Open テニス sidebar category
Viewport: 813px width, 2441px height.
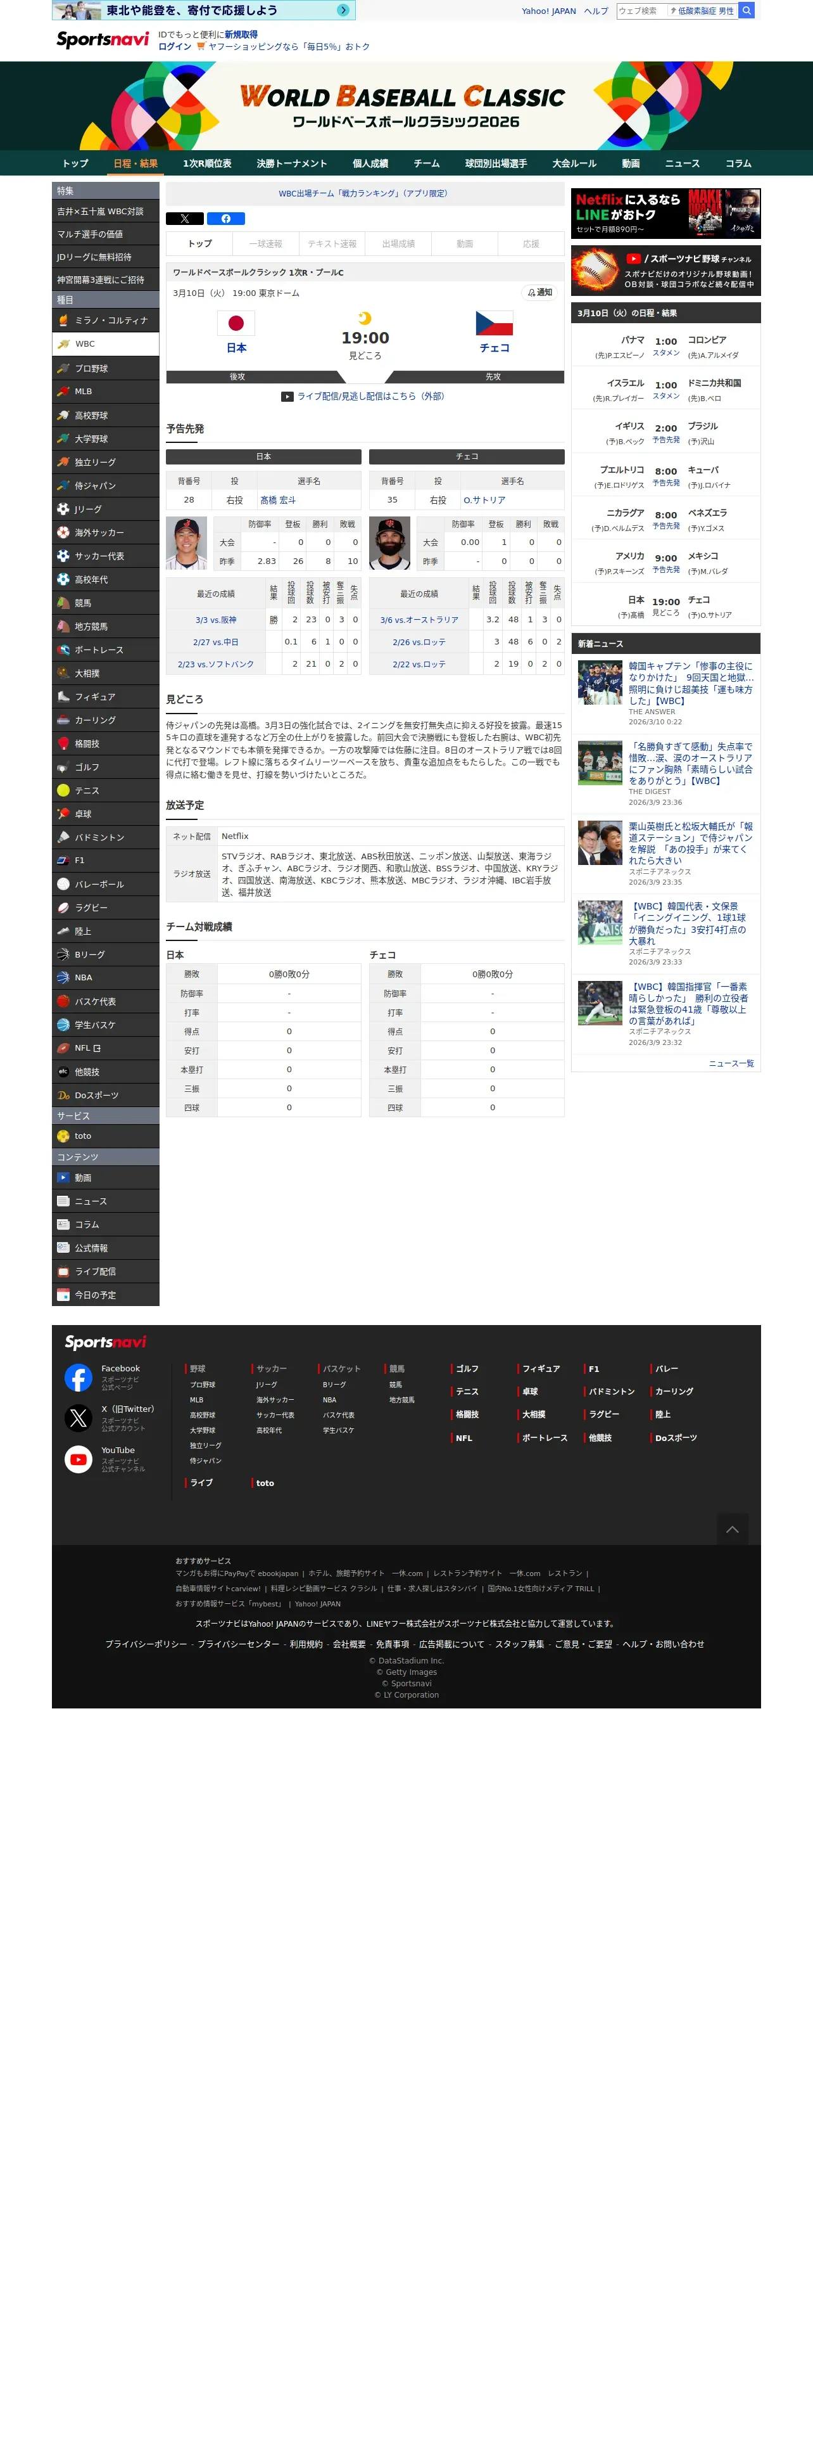pyautogui.click(x=105, y=790)
